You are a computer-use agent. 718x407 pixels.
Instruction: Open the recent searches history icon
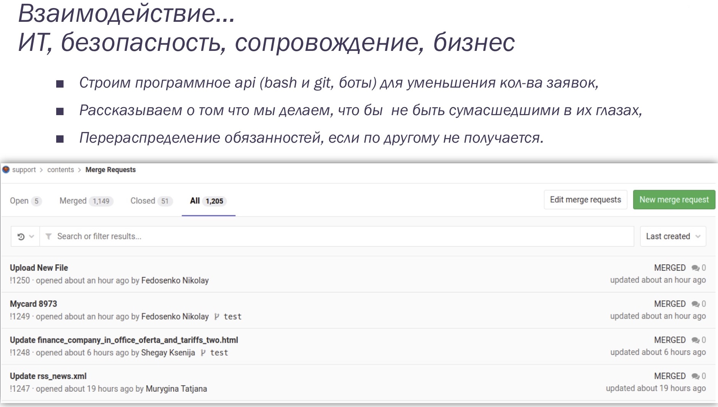21,236
